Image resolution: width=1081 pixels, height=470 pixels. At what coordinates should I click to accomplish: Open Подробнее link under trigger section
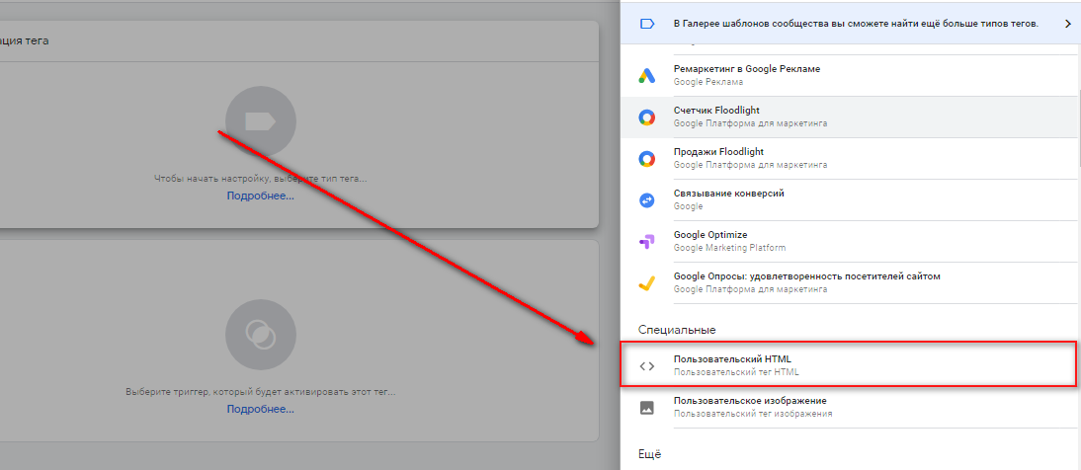coord(260,408)
